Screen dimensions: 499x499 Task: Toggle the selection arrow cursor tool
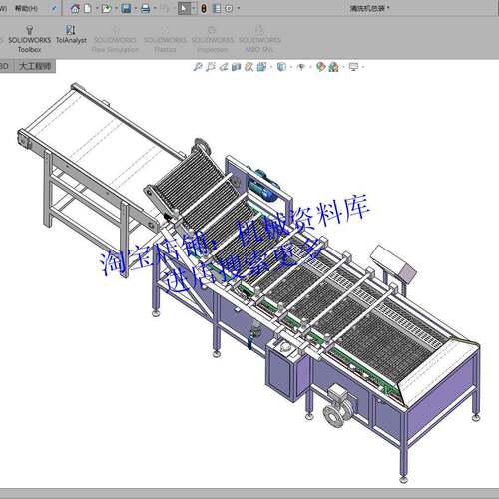pos(184,8)
